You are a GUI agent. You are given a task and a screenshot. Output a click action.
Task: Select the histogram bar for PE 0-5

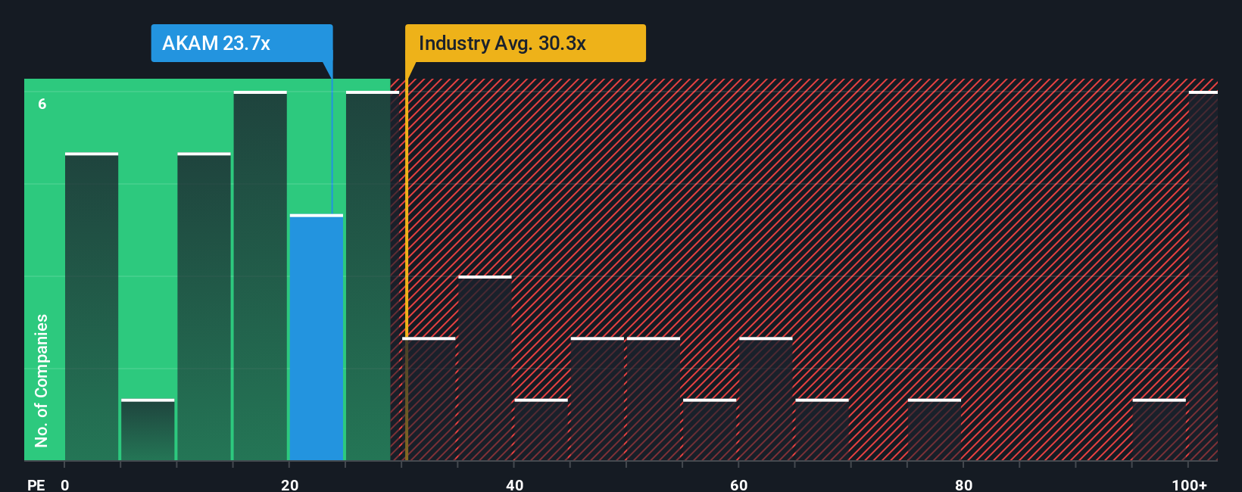coord(92,307)
